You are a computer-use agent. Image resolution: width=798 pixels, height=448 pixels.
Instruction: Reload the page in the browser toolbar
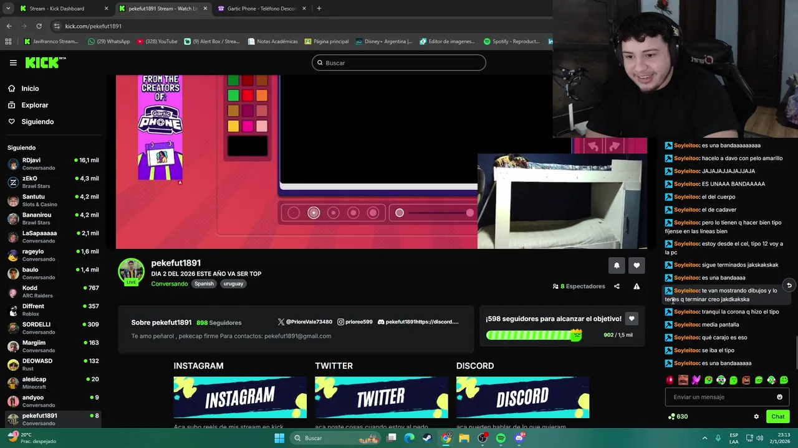tap(39, 26)
